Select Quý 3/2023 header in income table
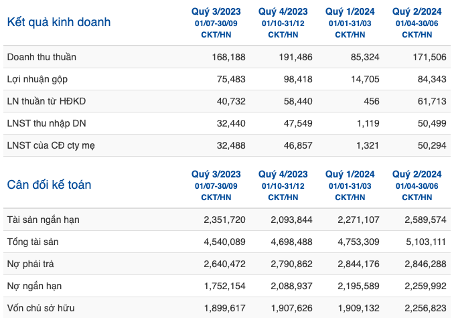This screenshot has width=452, height=318. [216, 11]
